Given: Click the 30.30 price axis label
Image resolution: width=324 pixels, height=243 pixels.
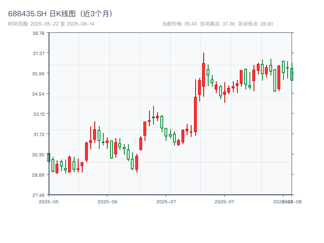Looking at the screenshot, I should (x=38, y=155).
